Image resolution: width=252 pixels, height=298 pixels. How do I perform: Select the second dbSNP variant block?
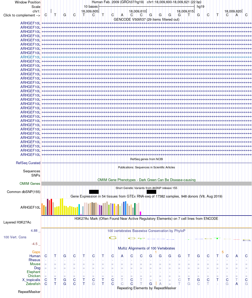coord(151,192)
